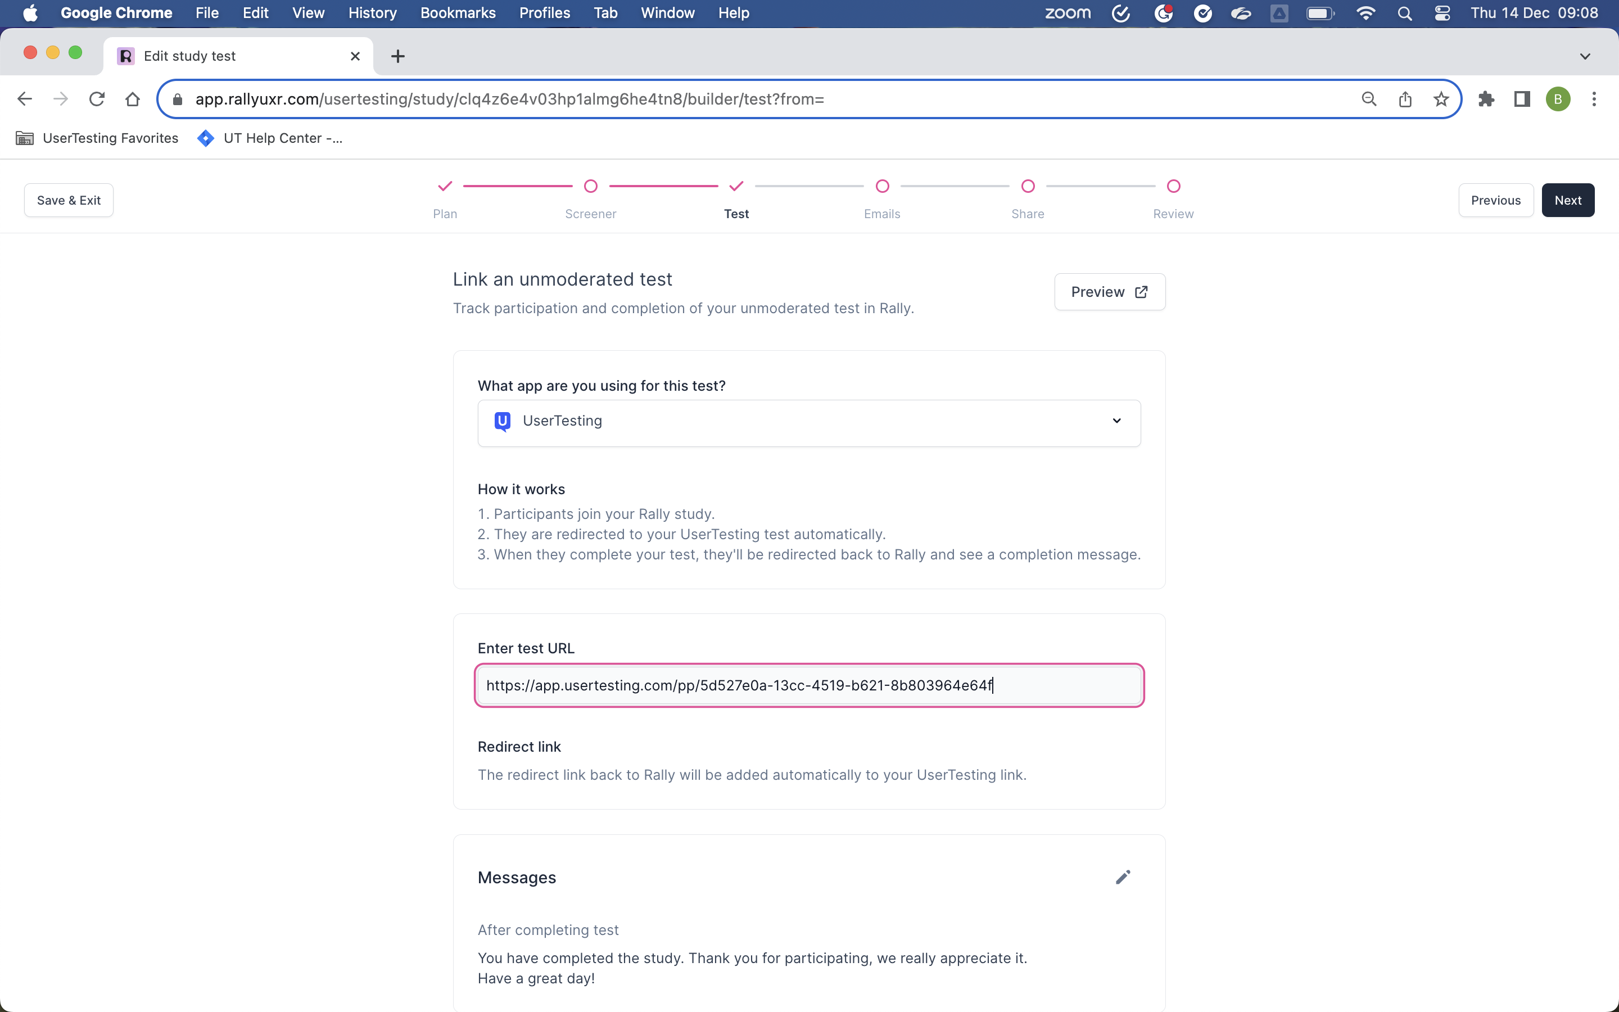This screenshot has height=1012, width=1619.
Task: Check Wi-Fi status in the menu bar
Action: click(x=1367, y=13)
